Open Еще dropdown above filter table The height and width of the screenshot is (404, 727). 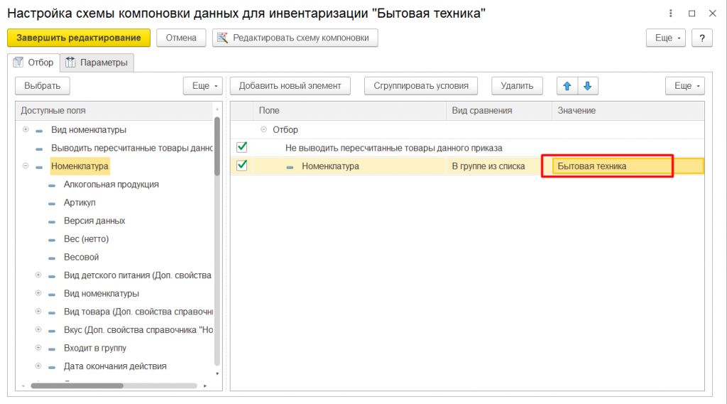click(685, 86)
